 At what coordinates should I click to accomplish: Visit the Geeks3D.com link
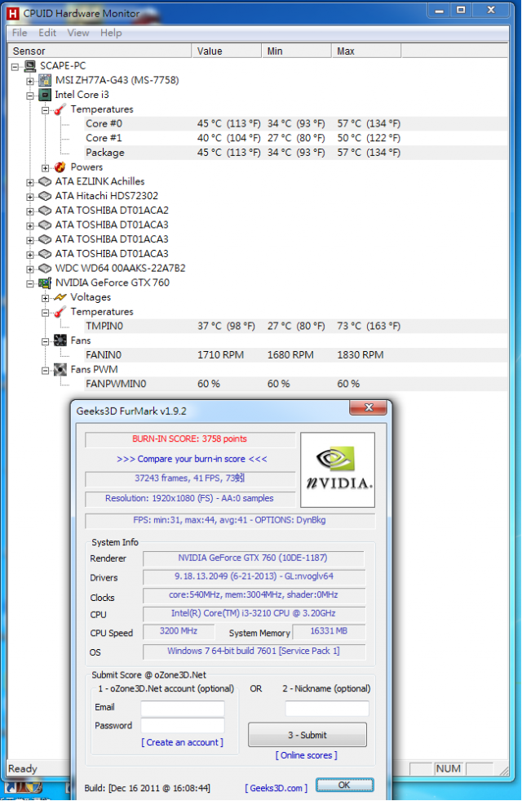(276, 788)
